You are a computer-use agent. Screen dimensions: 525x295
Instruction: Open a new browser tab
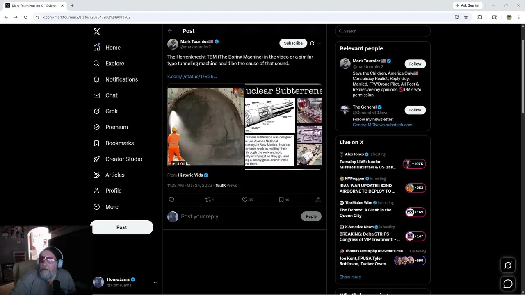(x=72, y=5)
